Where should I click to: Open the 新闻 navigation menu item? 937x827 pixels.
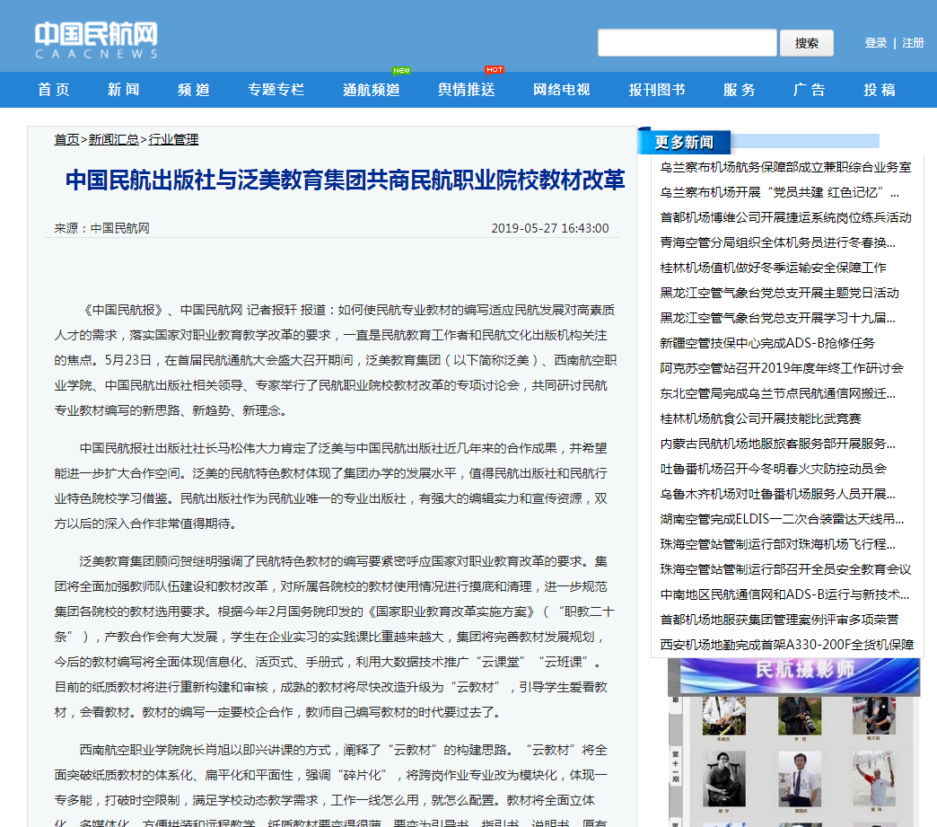coord(123,90)
